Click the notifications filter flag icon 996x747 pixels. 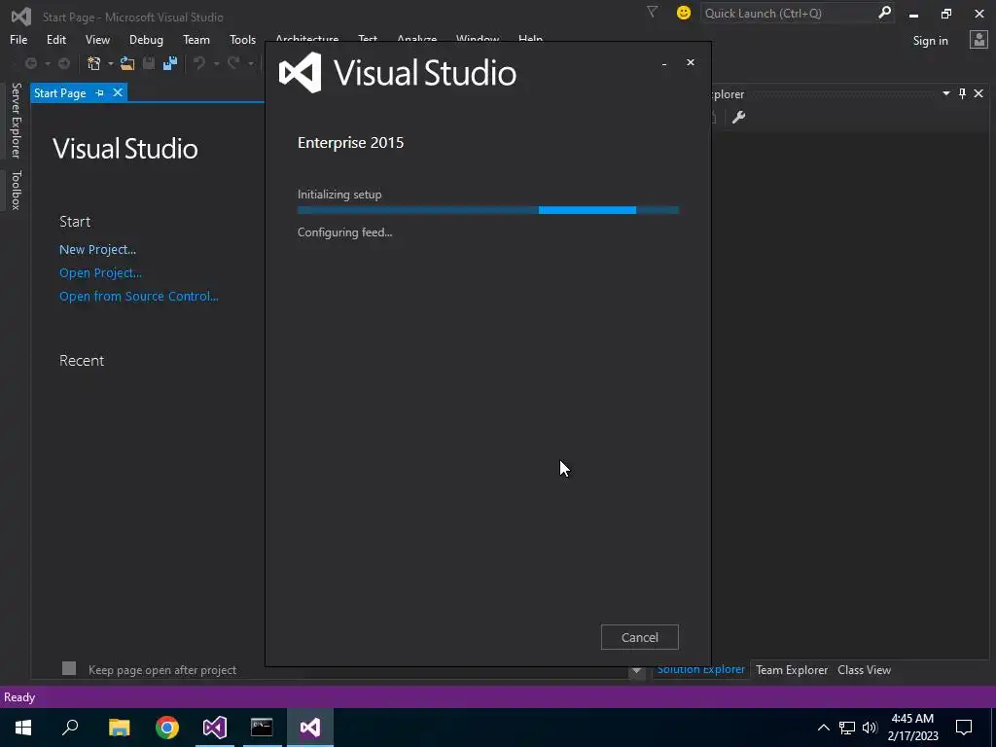pyautogui.click(x=653, y=12)
